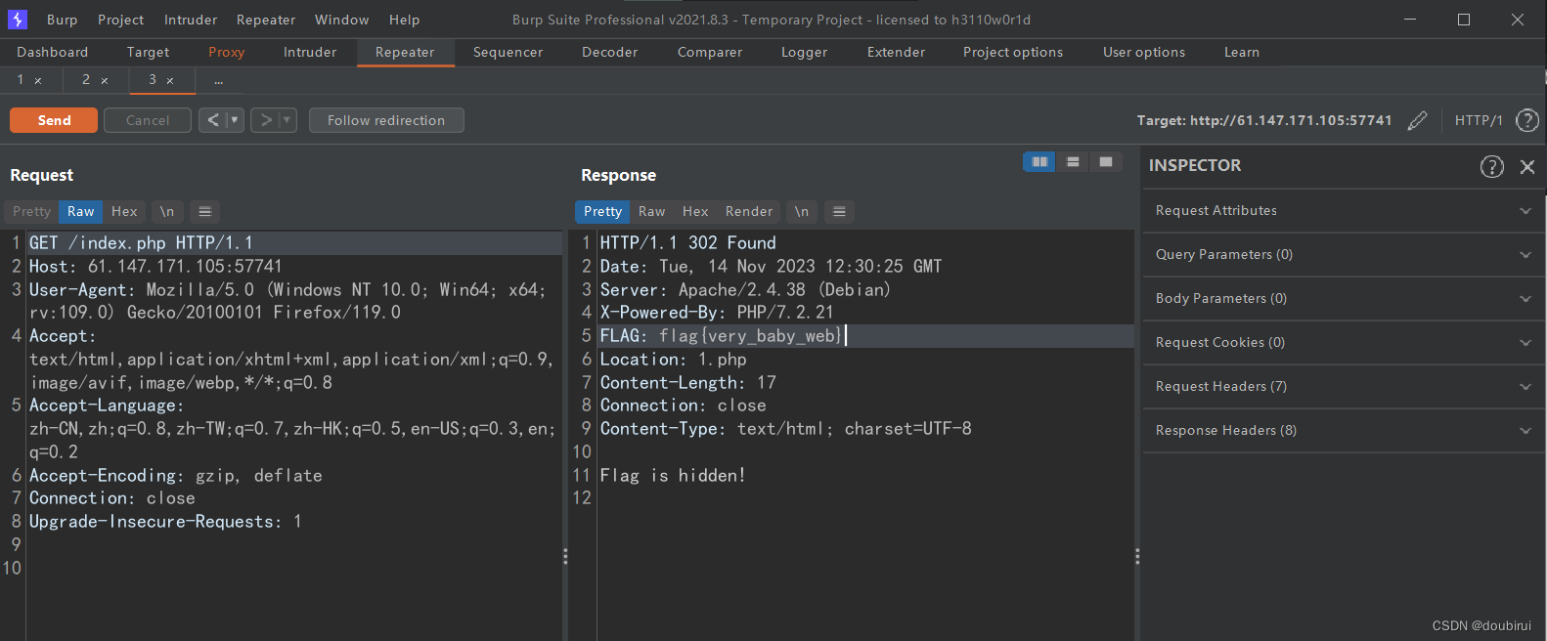
Task: Switch Request view to Hex
Action: [x=124, y=211]
